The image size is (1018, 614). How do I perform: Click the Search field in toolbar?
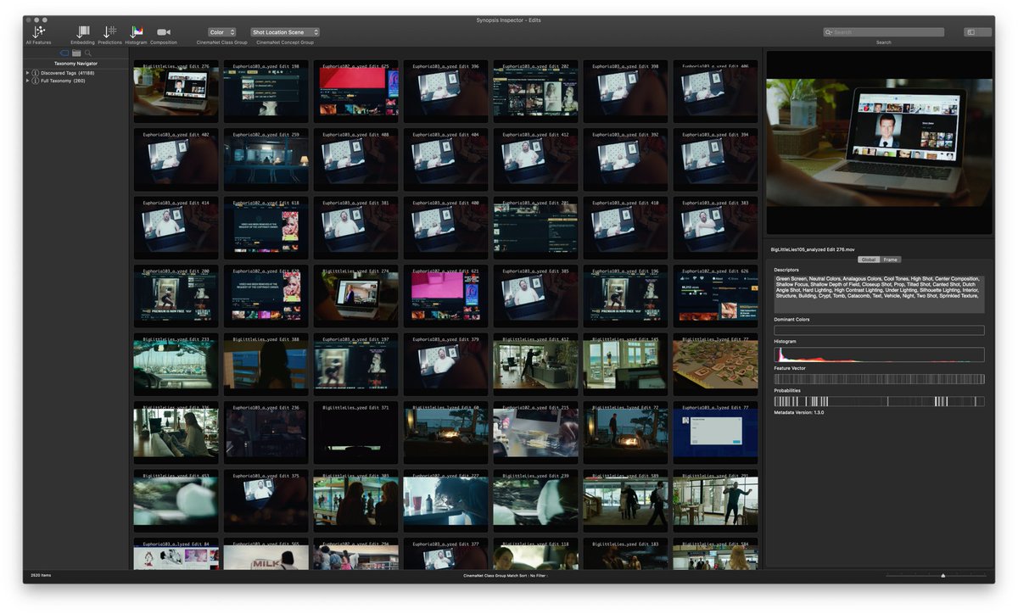(x=883, y=32)
